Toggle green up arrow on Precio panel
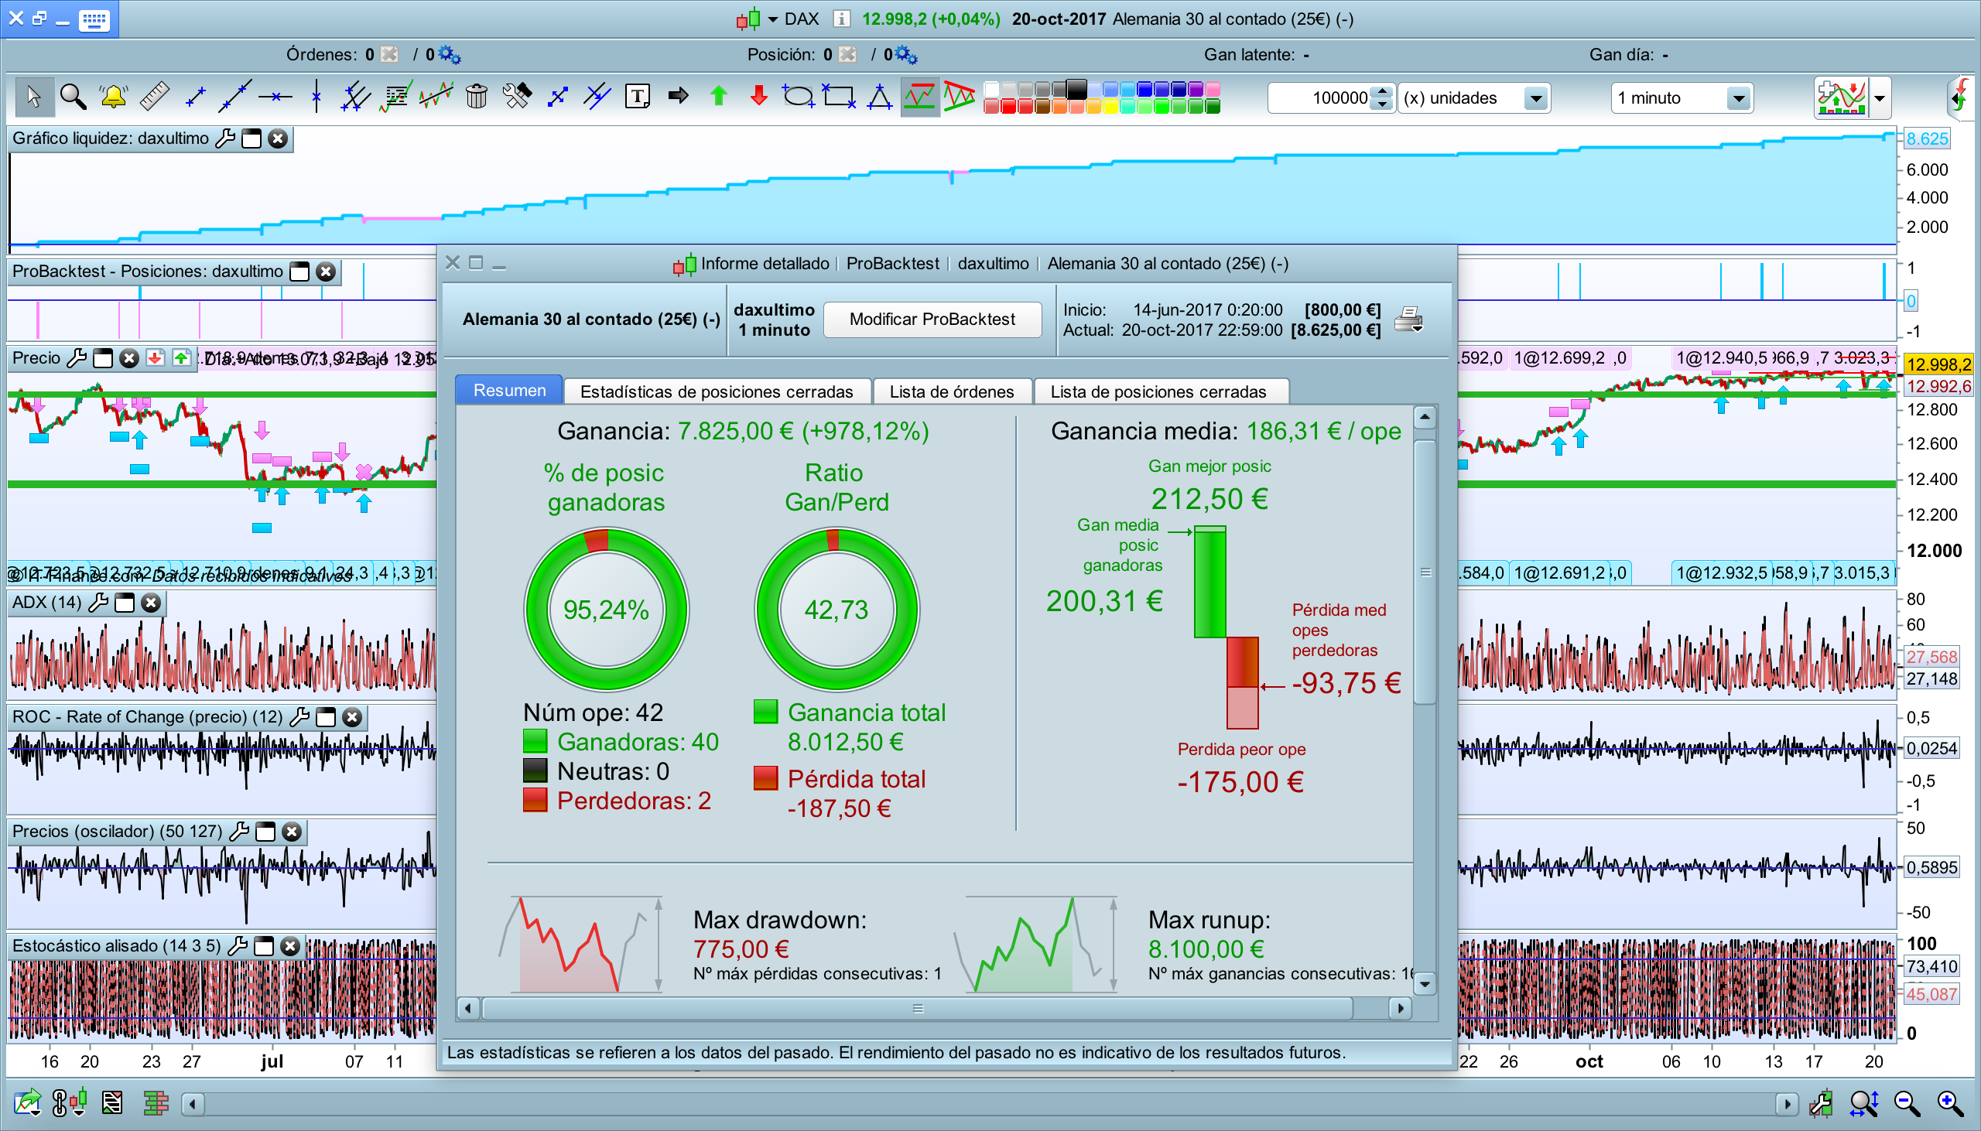The width and height of the screenshot is (1981, 1131). (x=181, y=358)
